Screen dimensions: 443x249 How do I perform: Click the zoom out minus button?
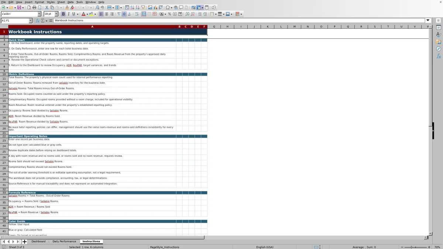pos(402,247)
